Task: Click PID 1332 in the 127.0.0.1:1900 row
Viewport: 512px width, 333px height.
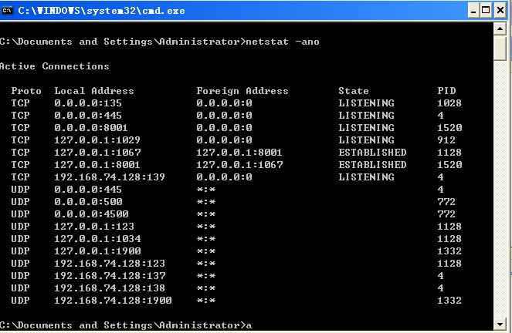Action: pos(449,251)
